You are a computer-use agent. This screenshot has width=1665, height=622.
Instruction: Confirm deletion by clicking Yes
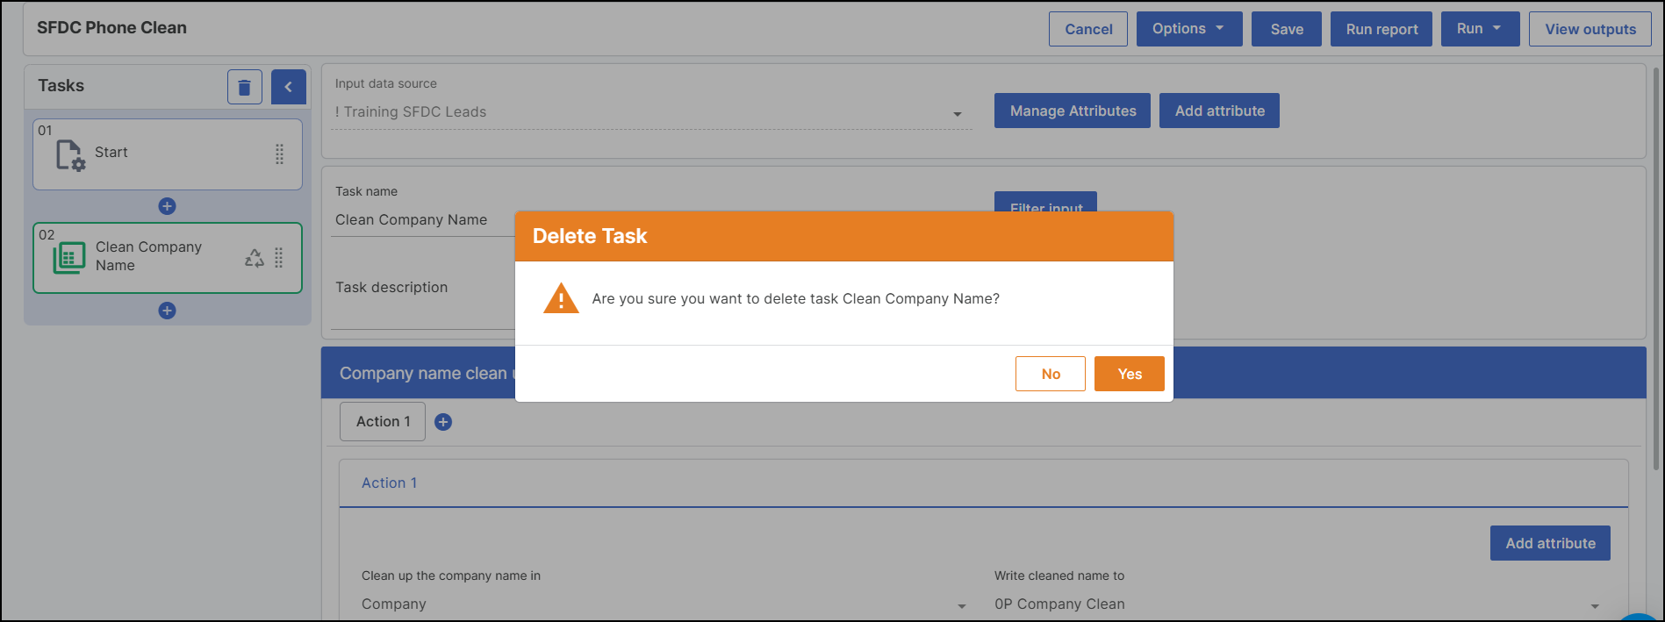click(x=1130, y=374)
